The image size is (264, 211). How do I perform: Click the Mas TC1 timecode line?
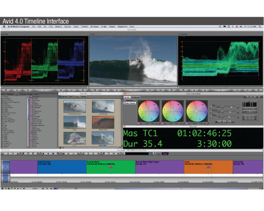[177, 133]
